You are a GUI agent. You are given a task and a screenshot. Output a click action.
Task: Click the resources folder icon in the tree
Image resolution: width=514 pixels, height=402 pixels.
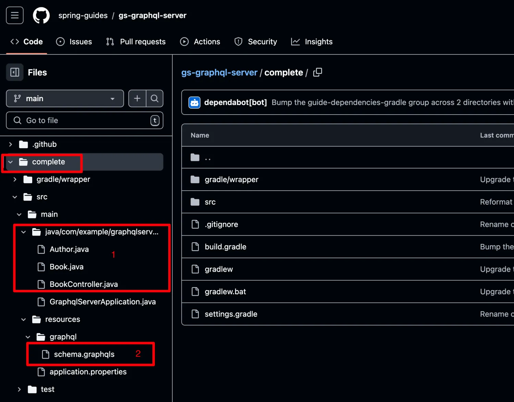36,319
